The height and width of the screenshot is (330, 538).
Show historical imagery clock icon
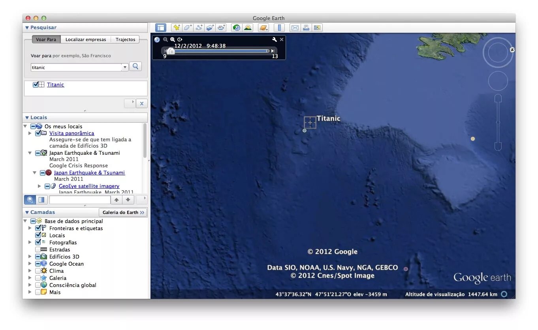pos(236,28)
